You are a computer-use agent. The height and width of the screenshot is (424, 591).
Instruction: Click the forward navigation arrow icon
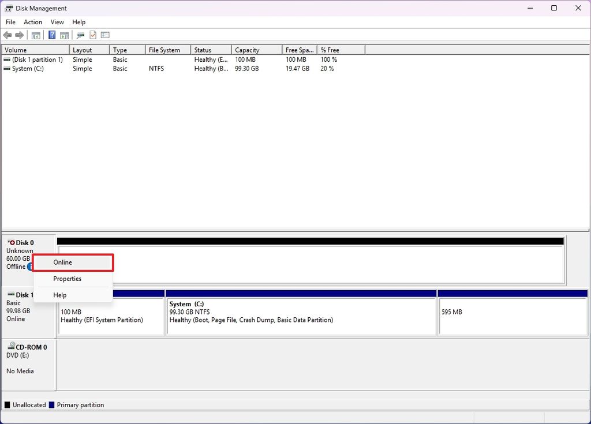[20, 35]
